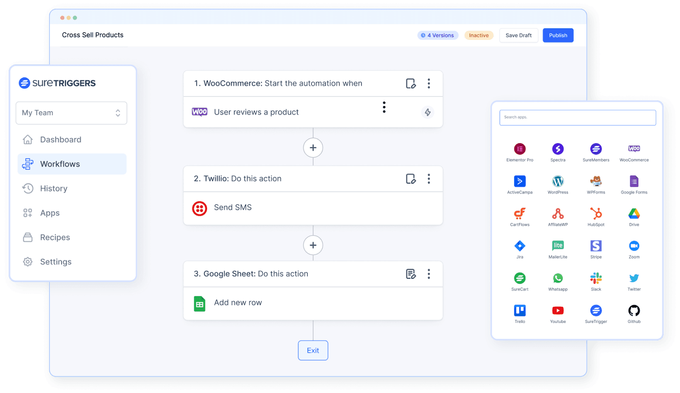Open the Google Sheet step notes icon
The height and width of the screenshot is (393, 680).
pyautogui.click(x=411, y=274)
